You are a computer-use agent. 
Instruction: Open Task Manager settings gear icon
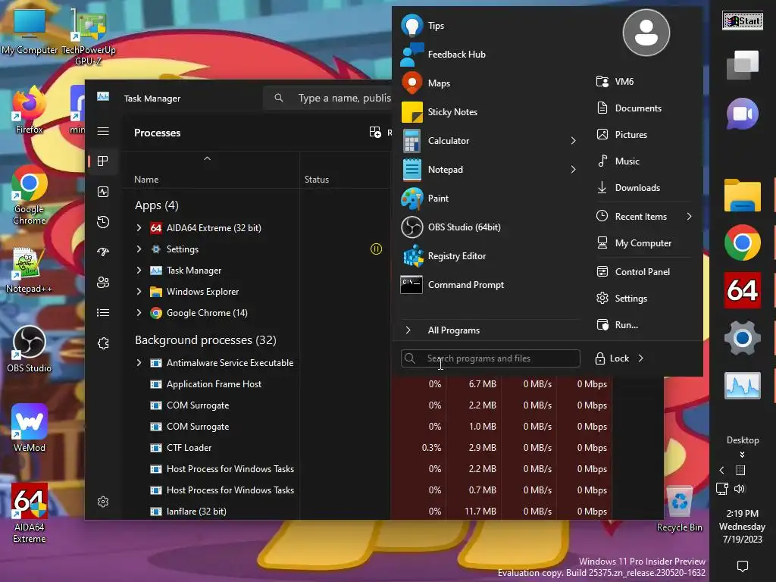[103, 502]
